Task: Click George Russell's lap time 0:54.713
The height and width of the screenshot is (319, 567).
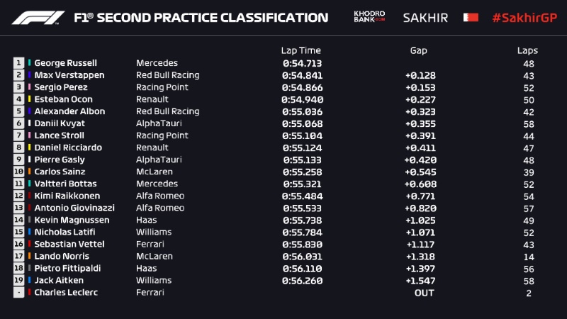Action: coord(302,63)
